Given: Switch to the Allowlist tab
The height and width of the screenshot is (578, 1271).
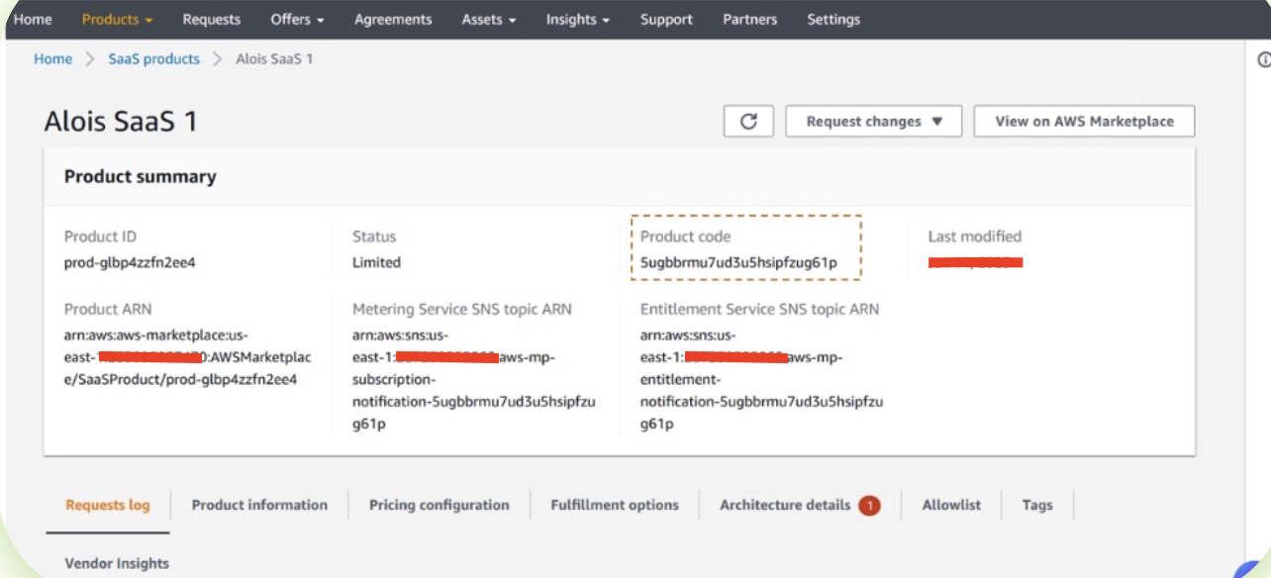Looking at the screenshot, I should tap(951, 505).
